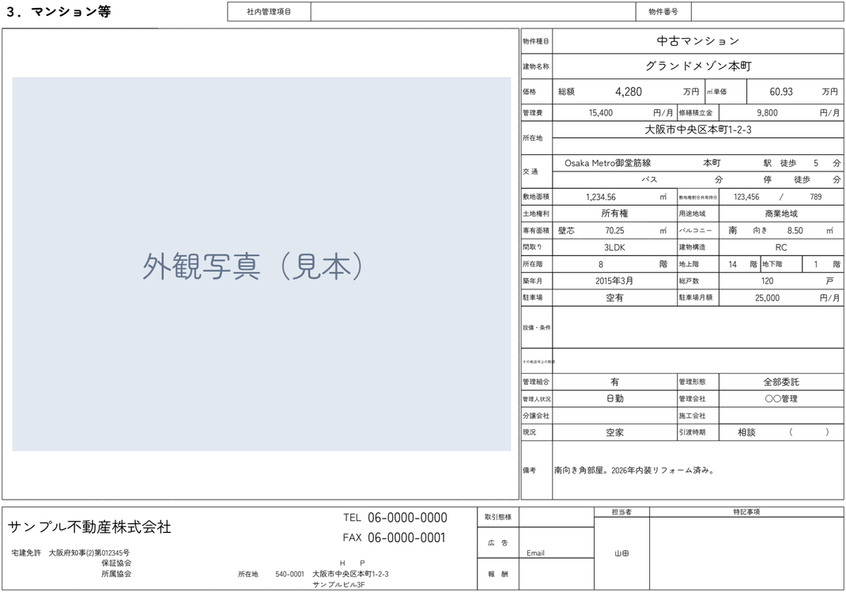Select the empty 物件番号 entry field

point(767,12)
